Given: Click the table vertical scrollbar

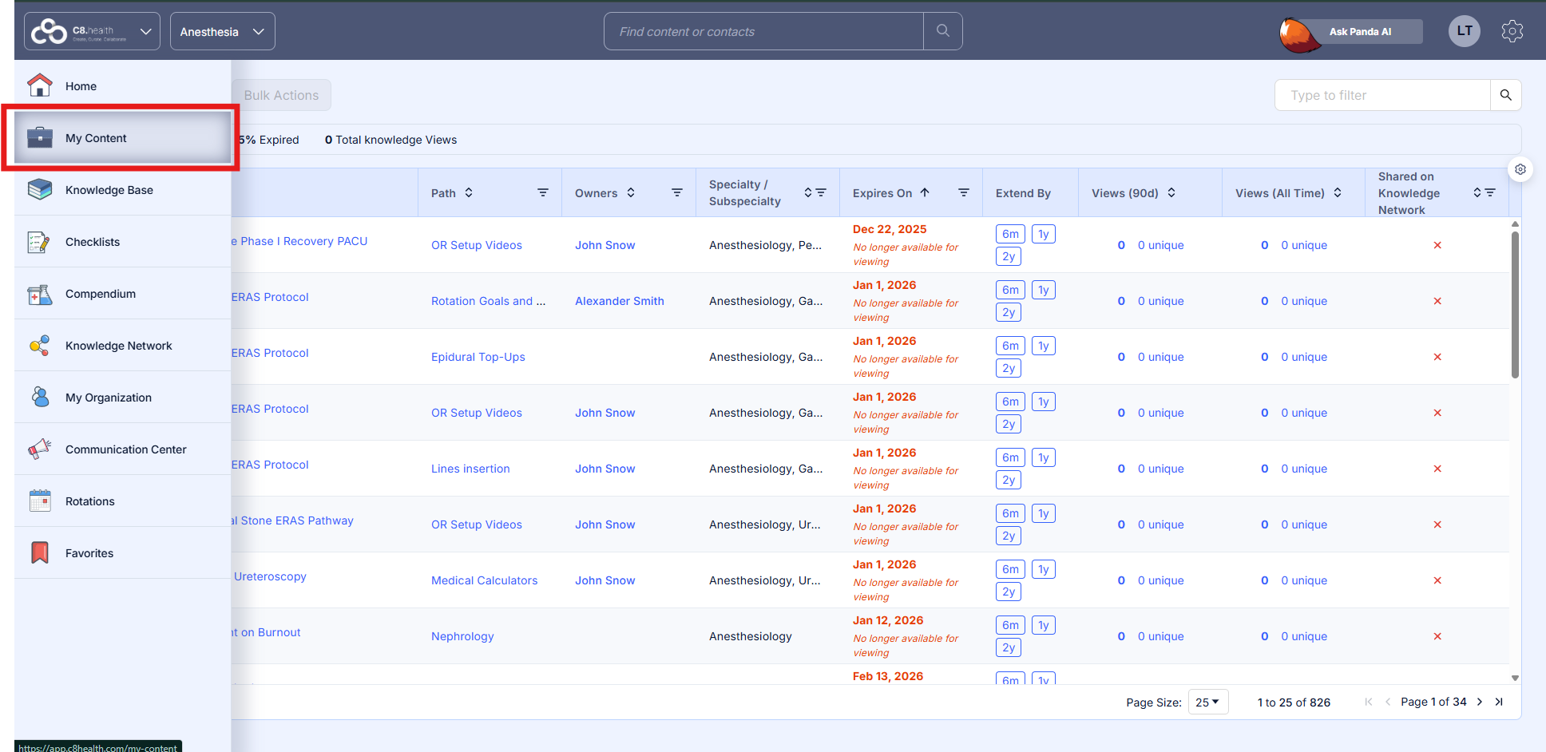Looking at the screenshot, I should point(1515,303).
